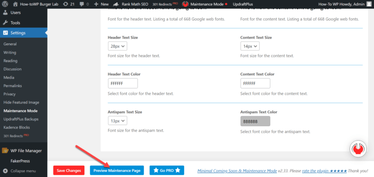
Task: Go to Privacy settings submenu
Action: (x=9, y=94)
